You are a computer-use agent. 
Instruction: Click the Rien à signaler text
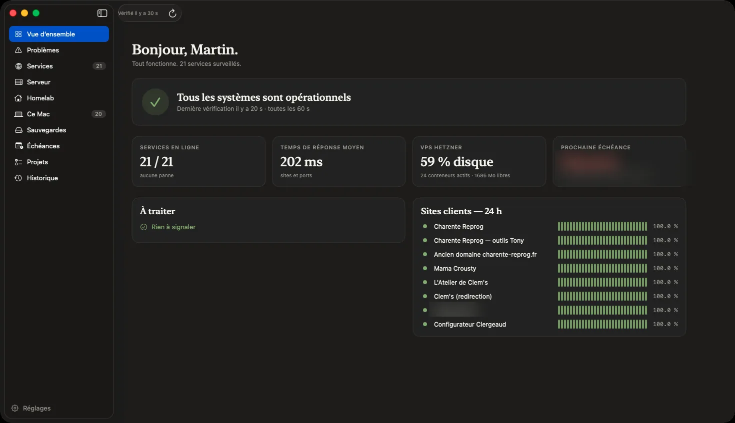click(173, 227)
